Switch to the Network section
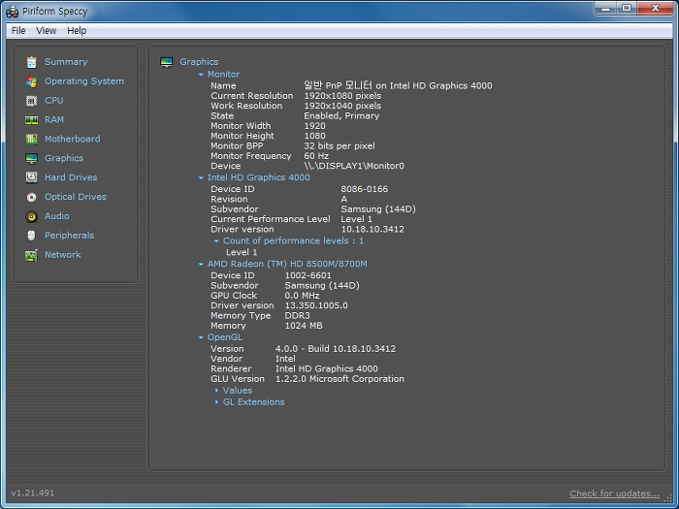The width and height of the screenshot is (679, 509). click(63, 254)
